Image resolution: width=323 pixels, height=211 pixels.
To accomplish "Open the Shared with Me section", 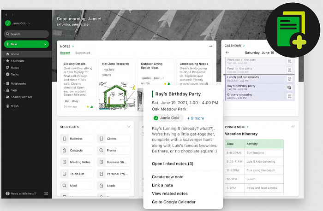I will (21, 97).
